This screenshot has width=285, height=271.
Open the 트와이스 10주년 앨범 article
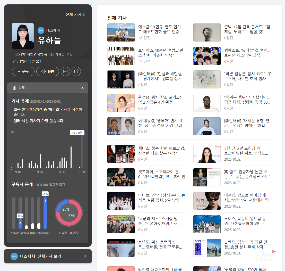(161, 53)
